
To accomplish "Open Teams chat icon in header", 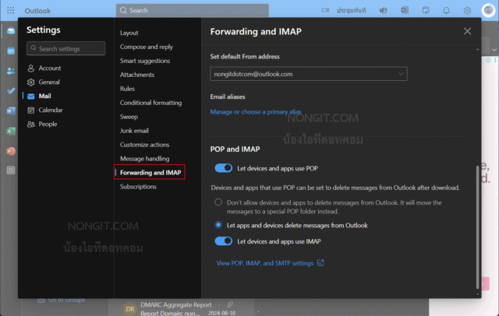I will 384,10.
